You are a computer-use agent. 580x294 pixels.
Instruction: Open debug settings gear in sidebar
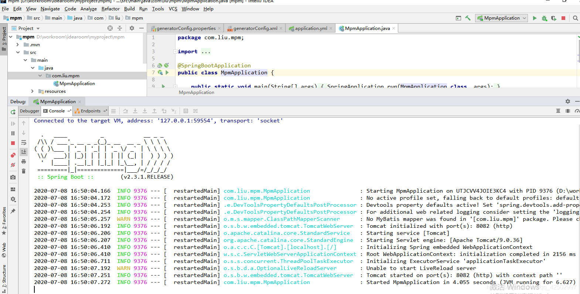[x=13, y=199]
